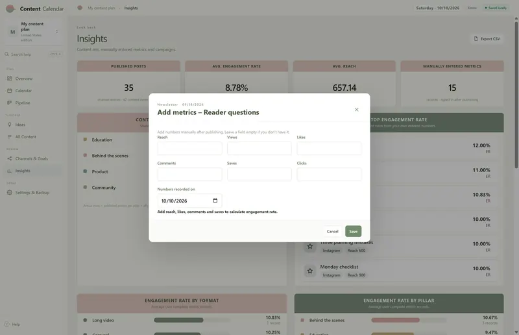Screen dimensions: 519x335
Task: Click the M workspace avatar
Action: 12,32
